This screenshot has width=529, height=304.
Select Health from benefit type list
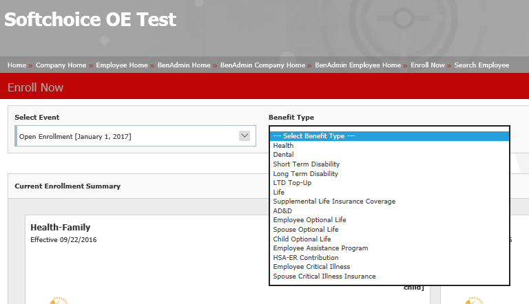point(283,146)
